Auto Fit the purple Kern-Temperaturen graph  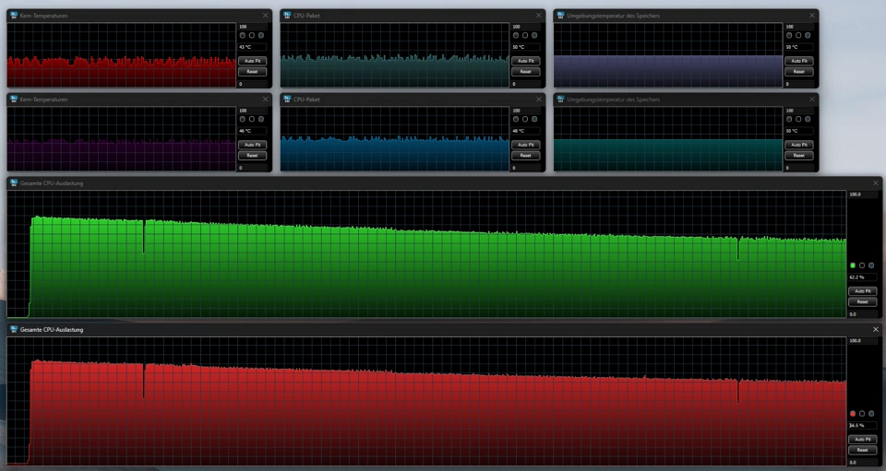pyautogui.click(x=253, y=145)
